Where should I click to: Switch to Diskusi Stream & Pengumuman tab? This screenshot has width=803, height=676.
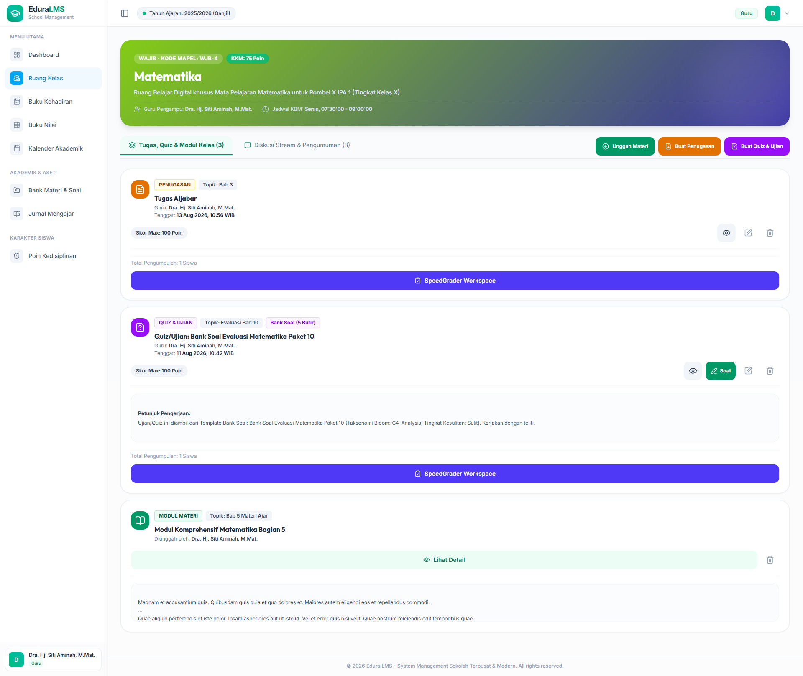[x=297, y=145]
